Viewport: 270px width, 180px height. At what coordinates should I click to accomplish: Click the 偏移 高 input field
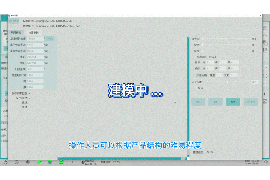(222, 68)
